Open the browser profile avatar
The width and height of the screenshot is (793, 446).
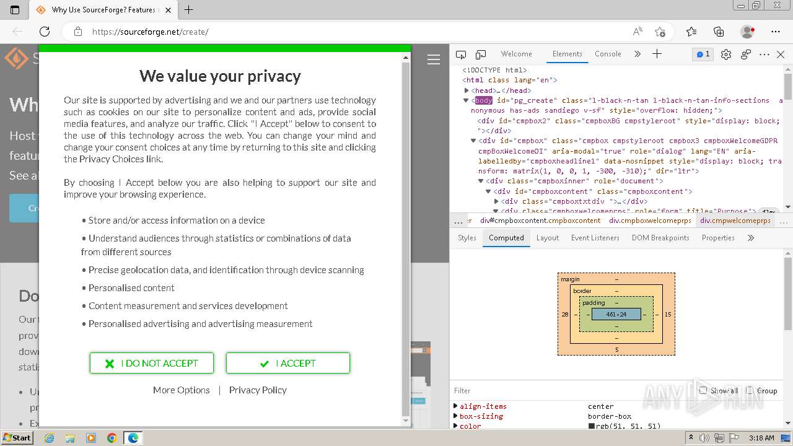point(748,32)
